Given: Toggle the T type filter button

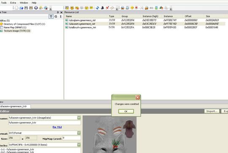Looking at the screenshot, I should pyautogui.click(x=51, y=16).
